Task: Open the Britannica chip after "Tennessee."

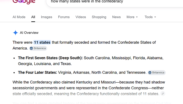Action: [x=156, y=73]
